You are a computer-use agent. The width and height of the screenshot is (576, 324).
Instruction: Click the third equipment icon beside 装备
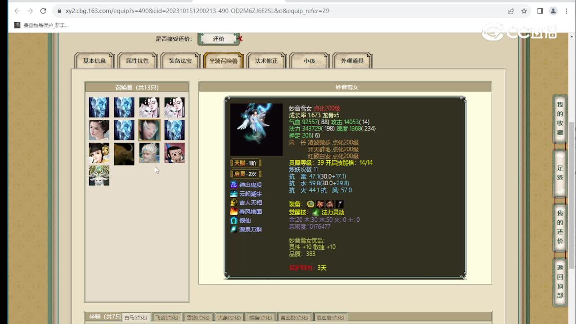point(330,204)
